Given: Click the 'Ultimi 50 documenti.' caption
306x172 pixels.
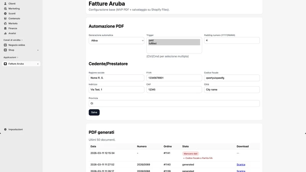Looking at the screenshot, I should (102, 140).
